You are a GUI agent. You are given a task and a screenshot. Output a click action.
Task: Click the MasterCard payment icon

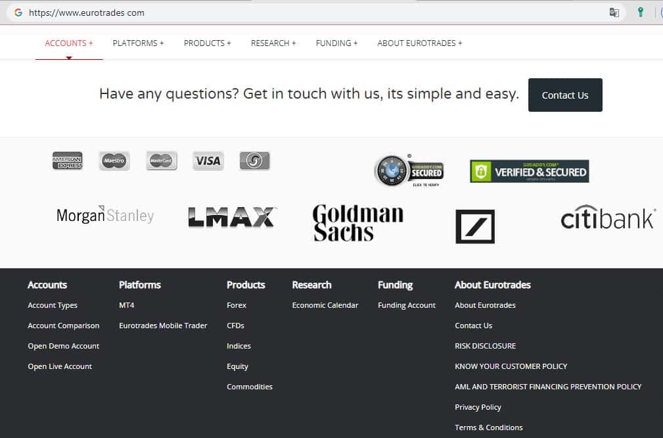point(162,161)
